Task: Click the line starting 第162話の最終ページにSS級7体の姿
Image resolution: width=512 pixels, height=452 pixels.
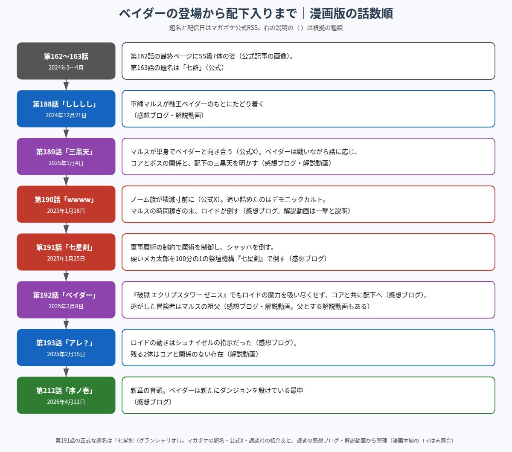Action: (x=212, y=56)
